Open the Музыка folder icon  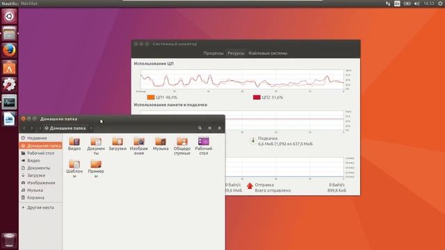pos(161,144)
